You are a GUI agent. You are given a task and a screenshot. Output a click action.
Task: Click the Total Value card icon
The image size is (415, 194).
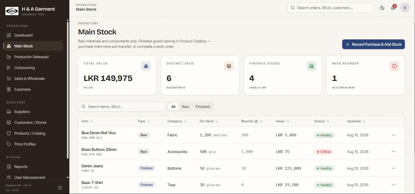coord(146,66)
